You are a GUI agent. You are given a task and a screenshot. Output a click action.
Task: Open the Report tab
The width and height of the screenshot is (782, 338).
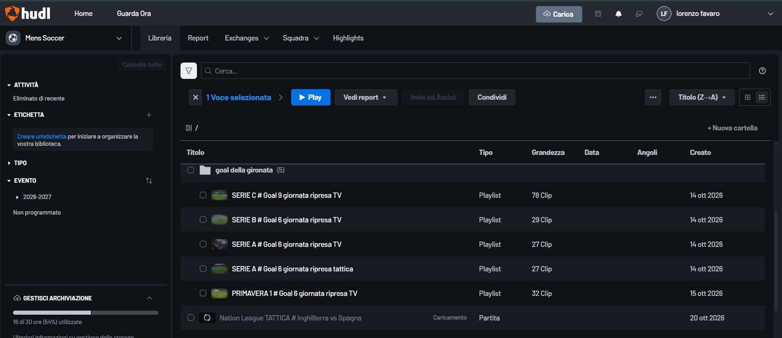pos(198,38)
